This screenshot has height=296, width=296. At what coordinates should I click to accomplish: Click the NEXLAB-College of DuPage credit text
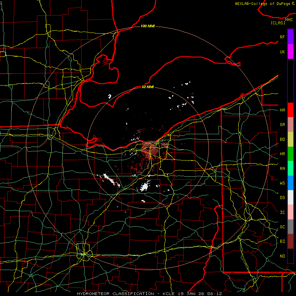coord(262,4)
